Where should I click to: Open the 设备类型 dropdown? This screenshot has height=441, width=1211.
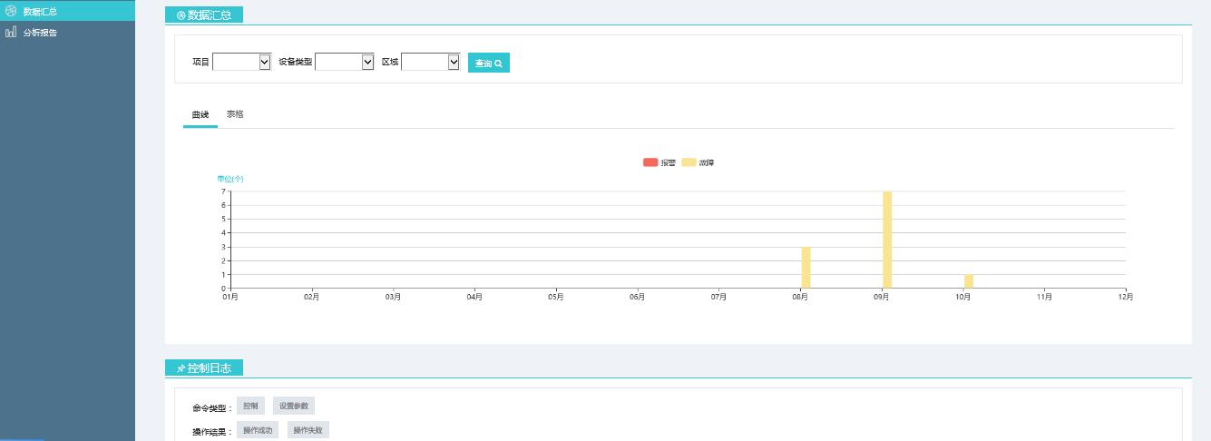tap(344, 62)
